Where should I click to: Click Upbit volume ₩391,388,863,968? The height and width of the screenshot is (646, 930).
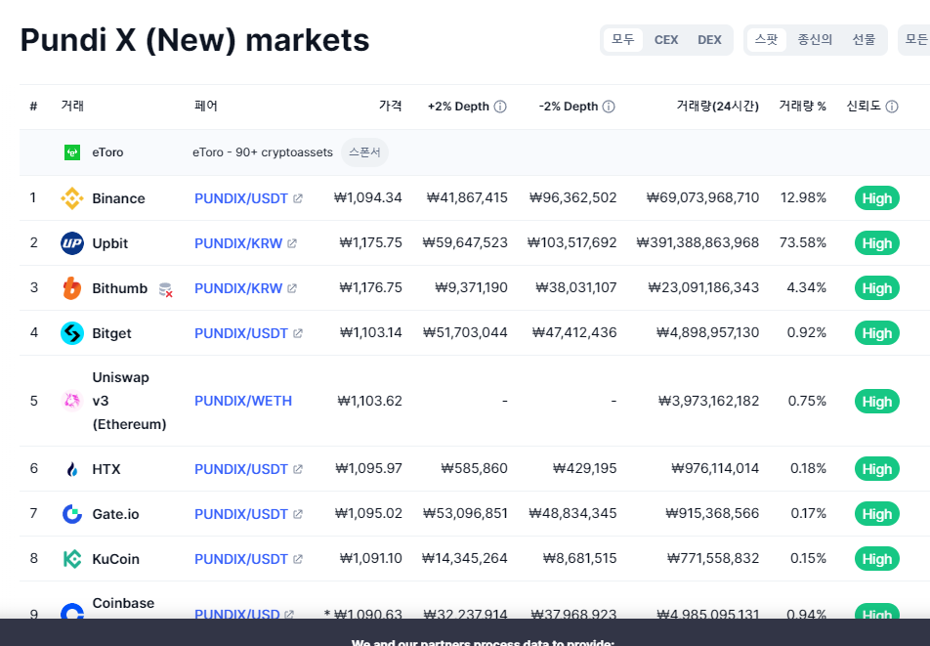click(697, 243)
